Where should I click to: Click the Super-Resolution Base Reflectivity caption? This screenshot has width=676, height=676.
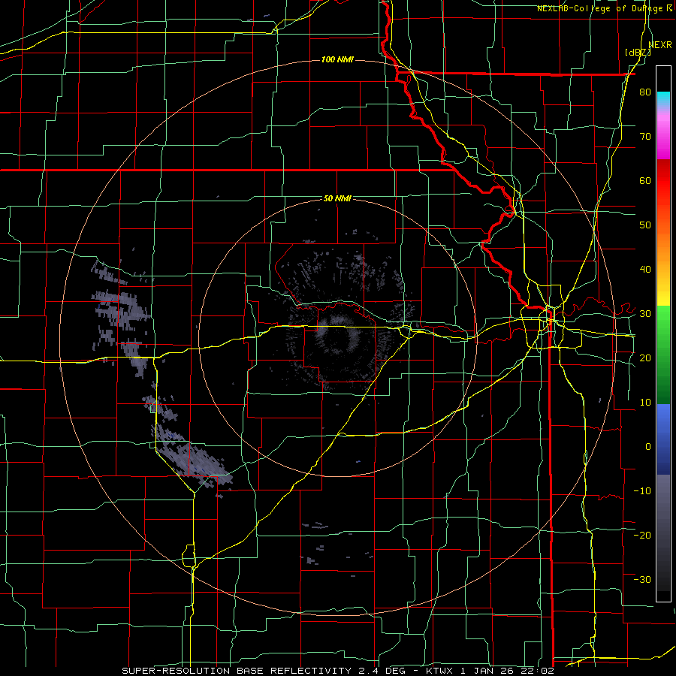(236, 671)
